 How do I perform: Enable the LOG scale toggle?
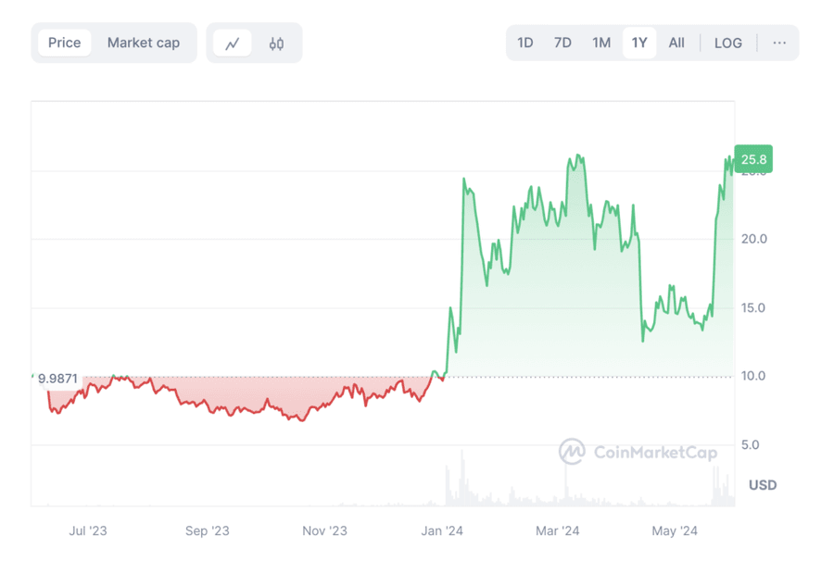(x=727, y=43)
